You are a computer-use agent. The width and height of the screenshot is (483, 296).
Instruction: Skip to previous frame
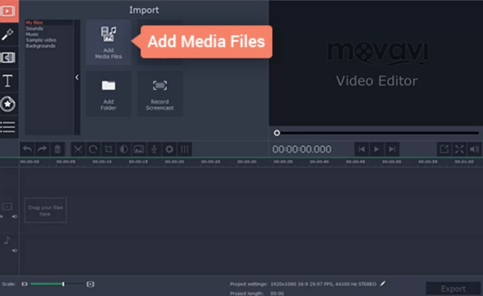pyautogui.click(x=362, y=149)
